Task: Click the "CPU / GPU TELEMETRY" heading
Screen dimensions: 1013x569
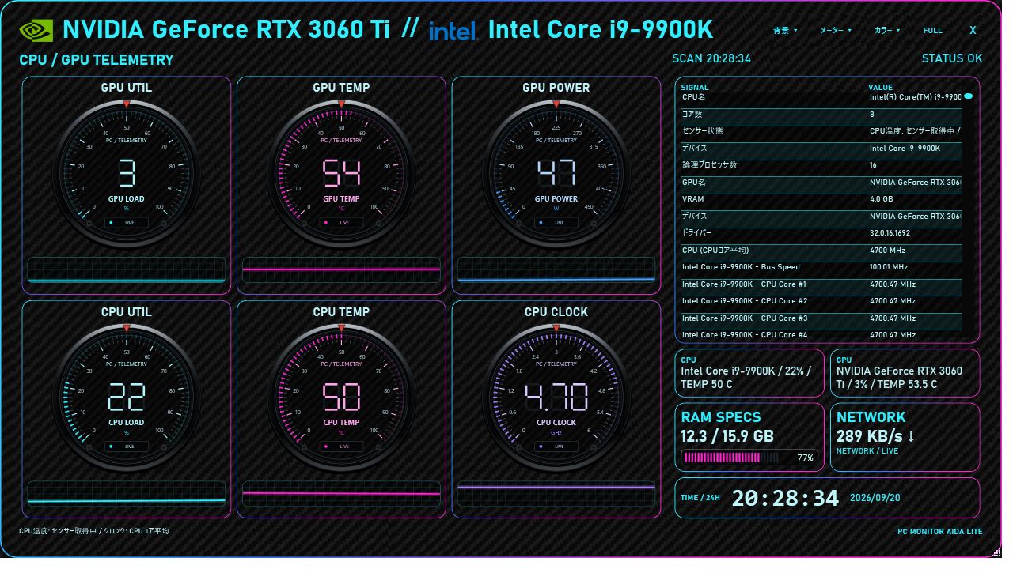Action: (97, 60)
